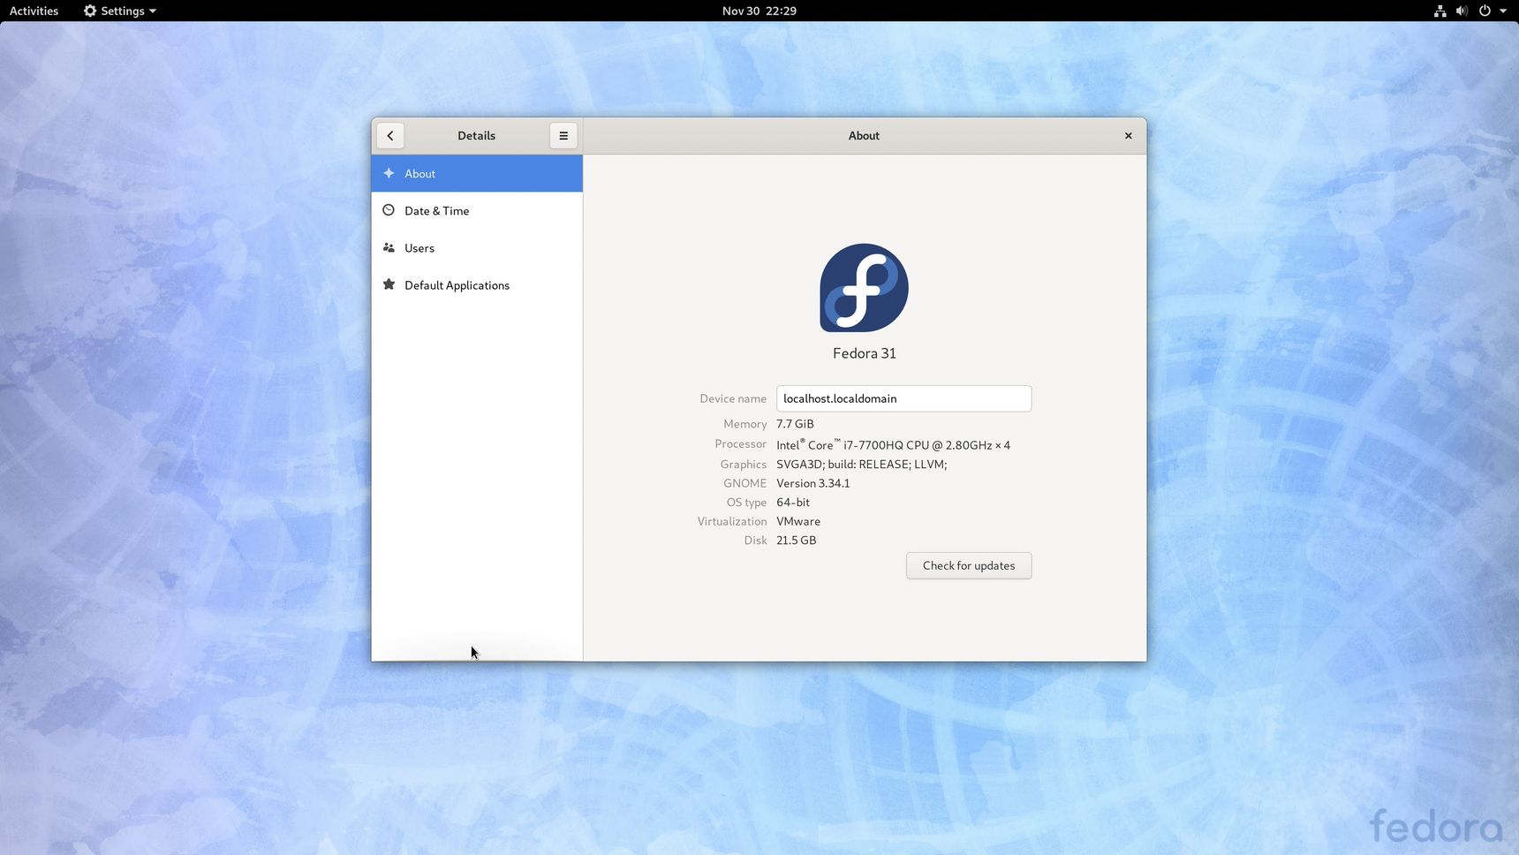The image size is (1519, 855).
Task: Click the VMware virtualization value
Action: coord(798,521)
